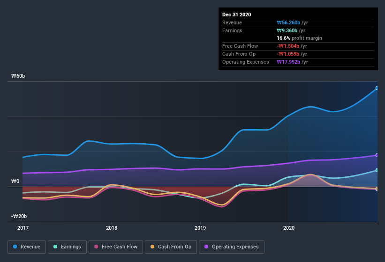Screen dimensions: 385x262
Task: Select the Revenue endpoint marker on the blue line
Action: pyautogui.click(x=377, y=88)
